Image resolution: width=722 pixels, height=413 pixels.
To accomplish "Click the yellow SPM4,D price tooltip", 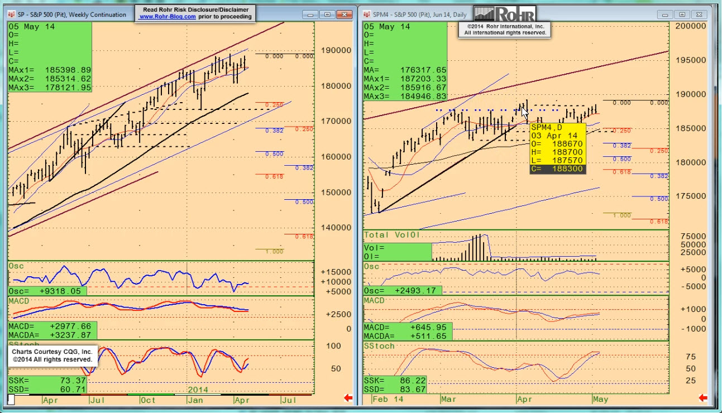I will (557, 148).
